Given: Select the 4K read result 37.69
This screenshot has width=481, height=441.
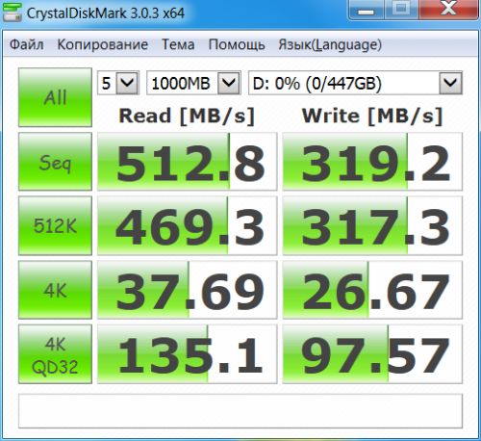Looking at the screenshot, I should click(188, 290).
